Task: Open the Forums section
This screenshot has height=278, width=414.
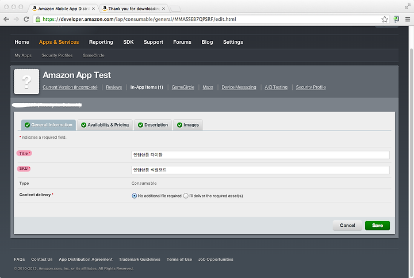Action: [x=182, y=42]
